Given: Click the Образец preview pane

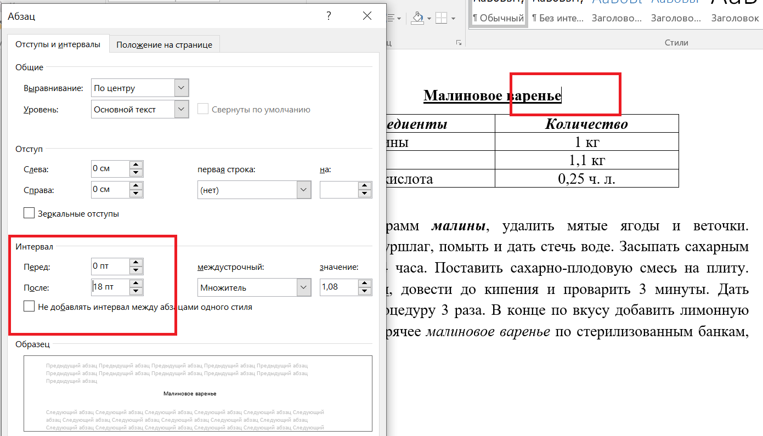Looking at the screenshot, I should pyautogui.click(x=197, y=393).
